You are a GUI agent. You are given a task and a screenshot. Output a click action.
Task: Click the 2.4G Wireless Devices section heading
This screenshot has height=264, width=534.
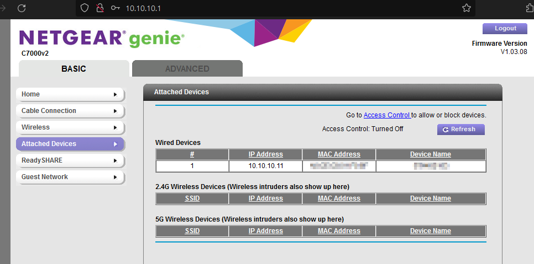(253, 187)
